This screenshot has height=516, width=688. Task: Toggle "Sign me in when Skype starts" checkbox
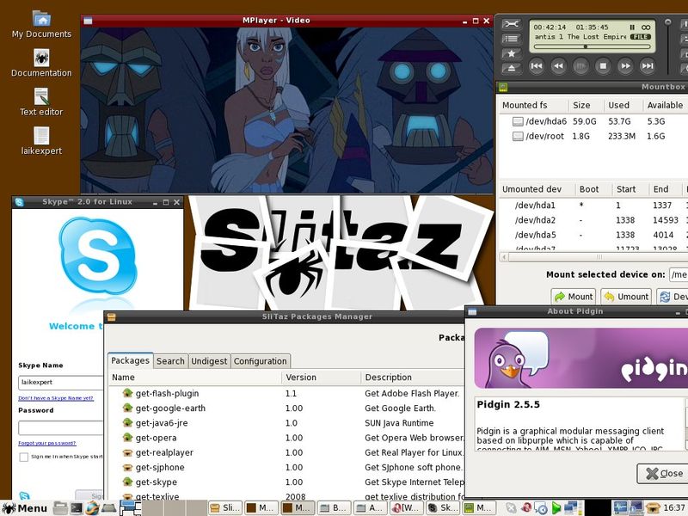pyautogui.click(x=24, y=458)
